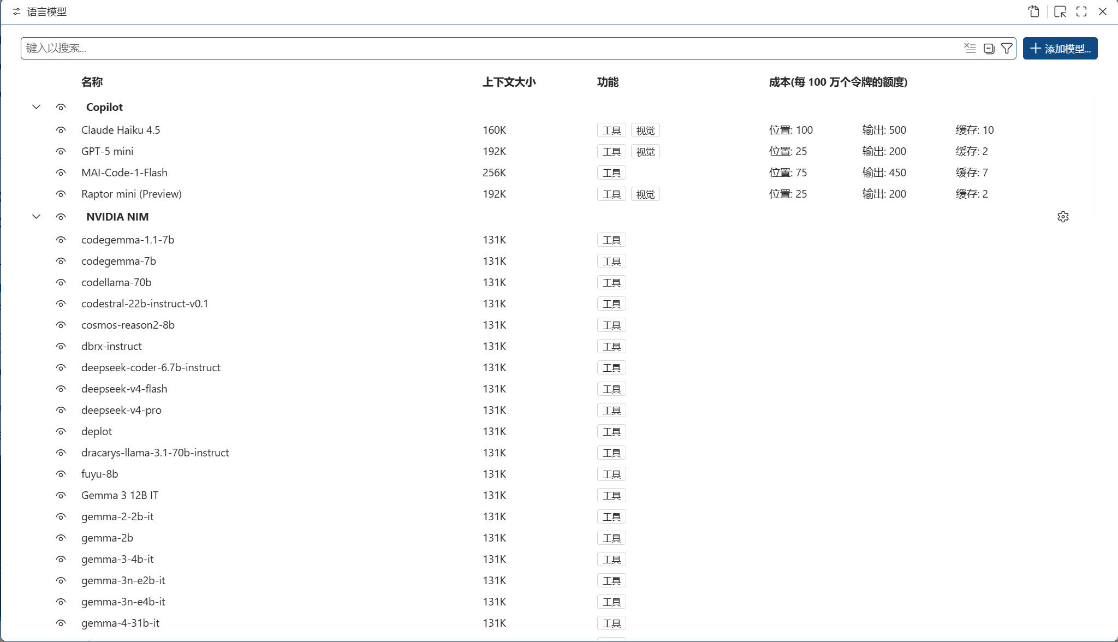Click the 输出: 500 cost value

coord(884,130)
